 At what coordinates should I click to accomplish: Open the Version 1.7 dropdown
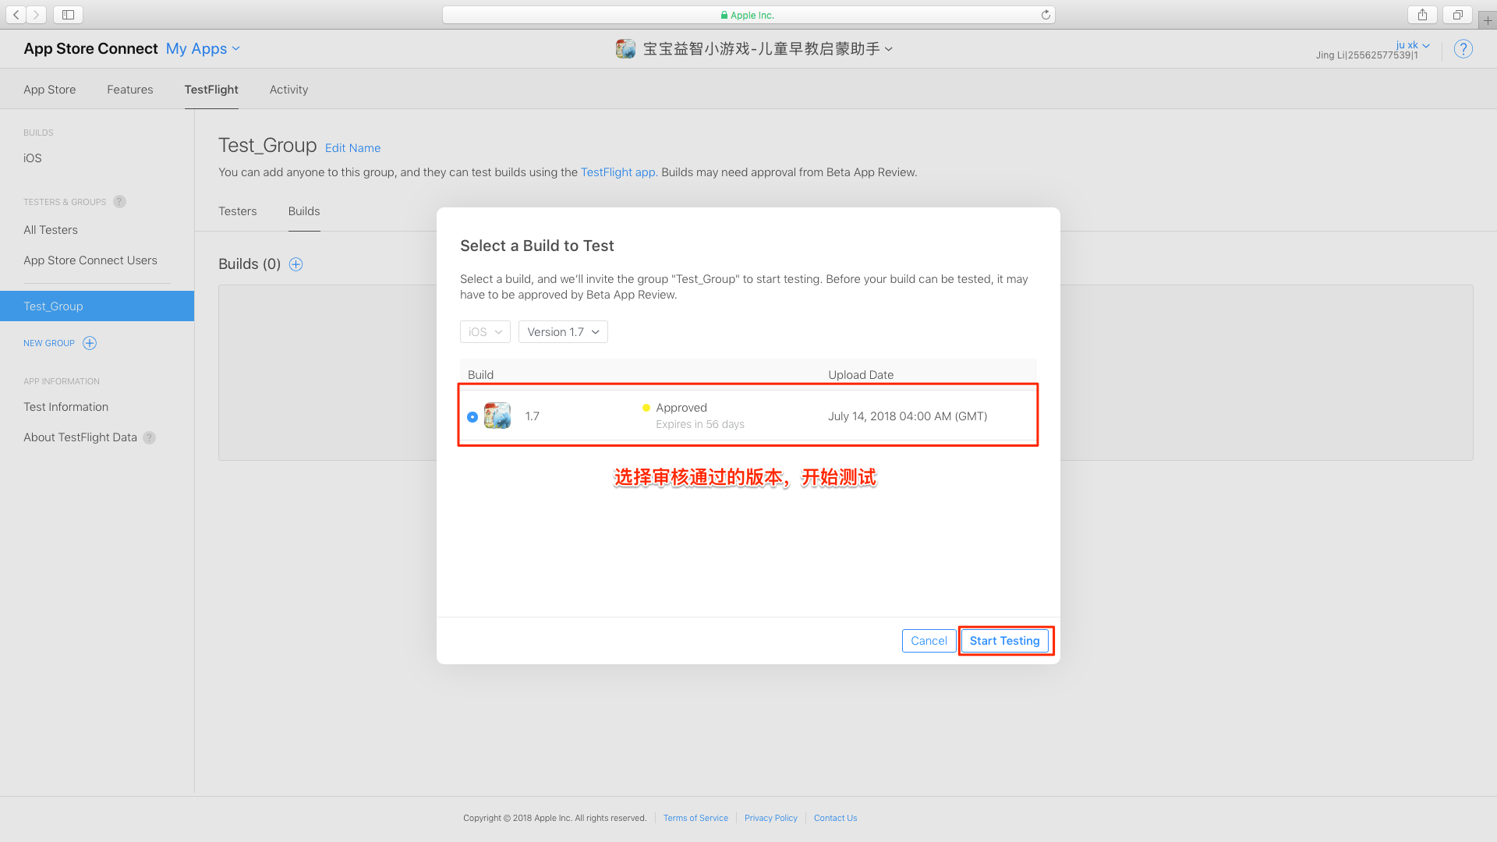click(563, 332)
